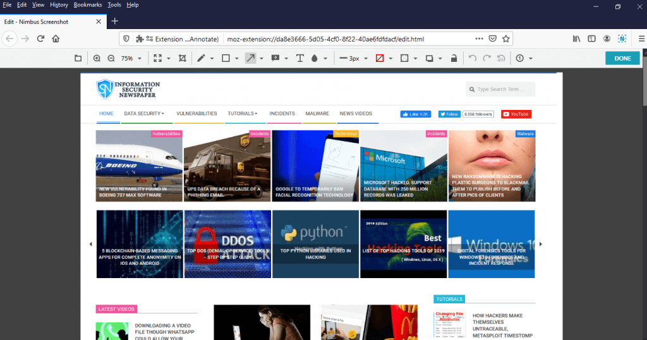Bookmark this page with the star icon
Screen dimensions: 647x340
tap(506, 39)
